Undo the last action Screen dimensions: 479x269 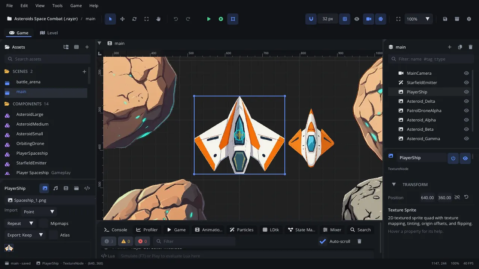(176, 19)
